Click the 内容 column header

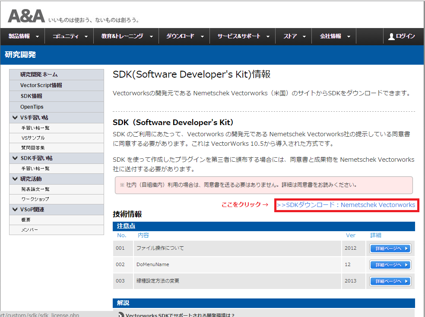click(x=143, y=235)
